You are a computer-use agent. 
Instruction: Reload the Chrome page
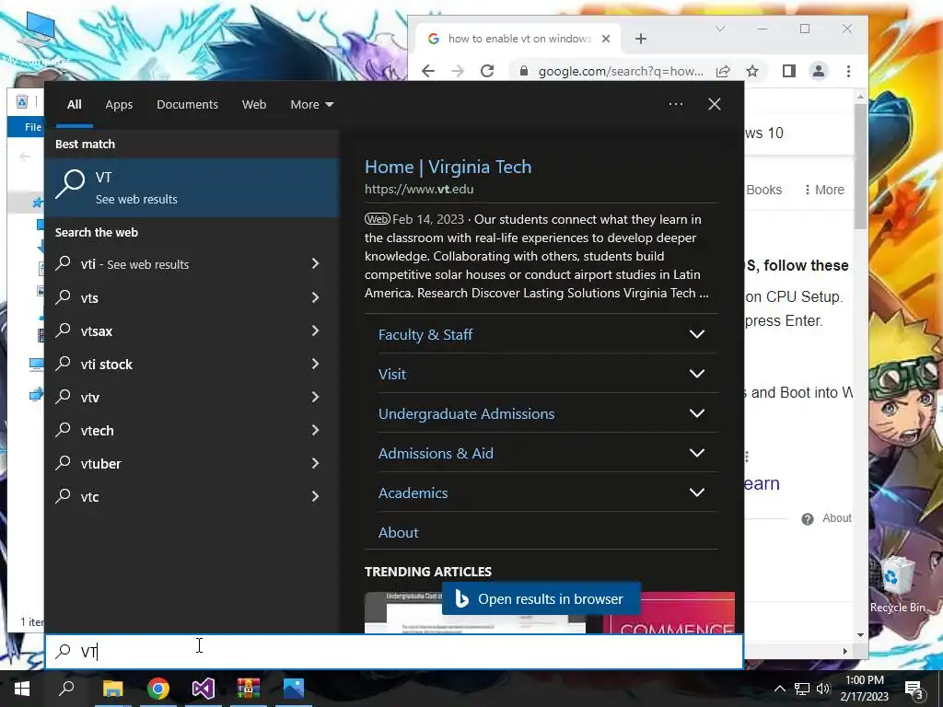tap(487, 71)
